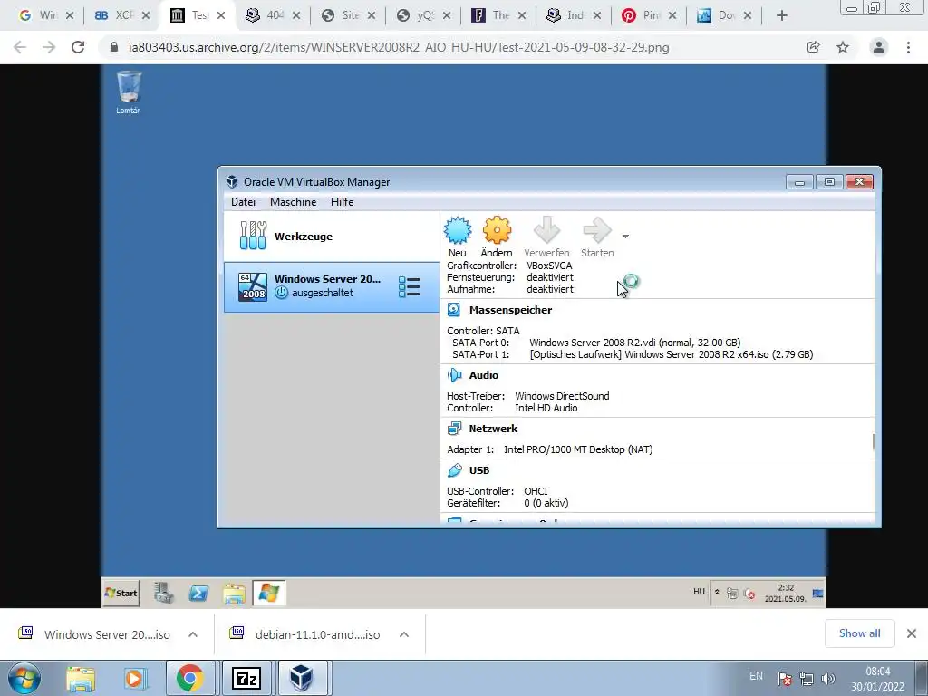Expand options for Windows Server iso download
928x696 pixels.
point(193,634)
